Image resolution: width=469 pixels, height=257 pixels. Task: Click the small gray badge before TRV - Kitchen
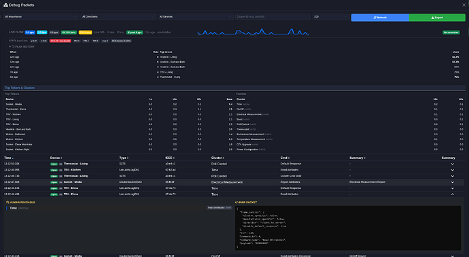pos(60,170)
